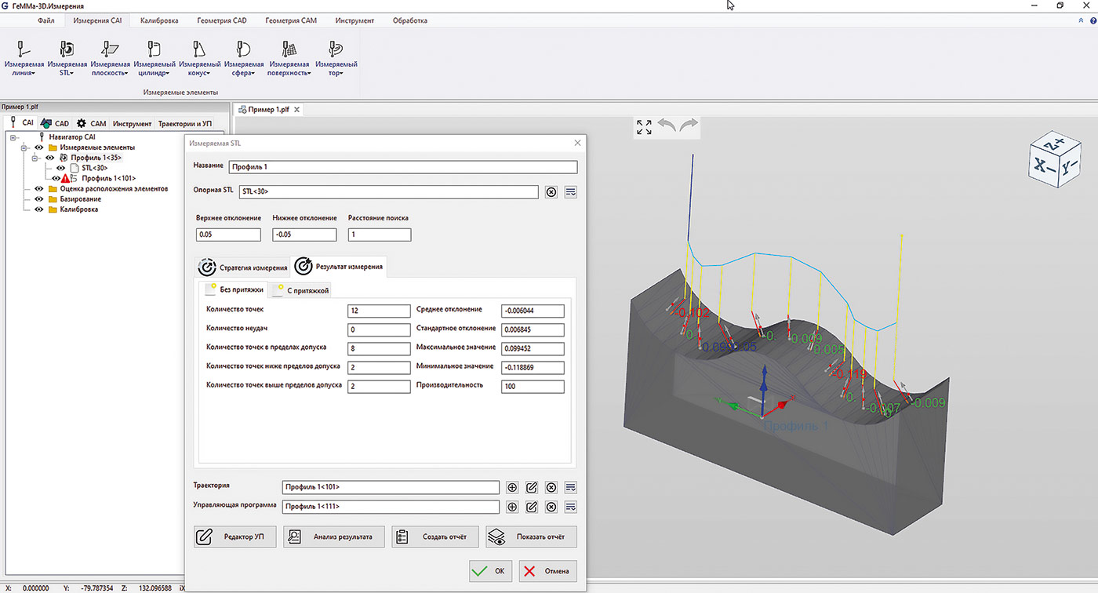Open the Стратегия измерения tab
The image size is (1098, 593).
point(242,267)
